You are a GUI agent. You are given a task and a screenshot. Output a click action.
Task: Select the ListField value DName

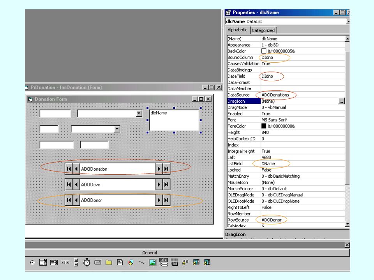pyautogui.click(x=268, y=164)
